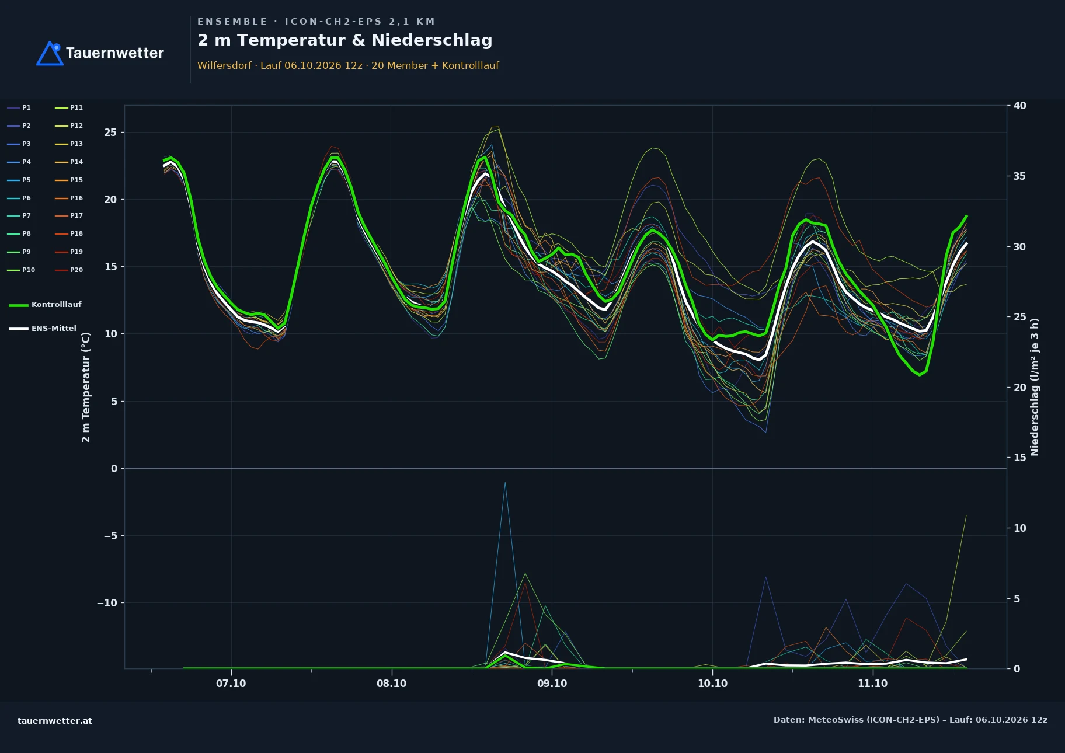Select the P16 legend entry
This screenshot has width=1065, height=753.
pyautogui.click(x=69, y=198)
